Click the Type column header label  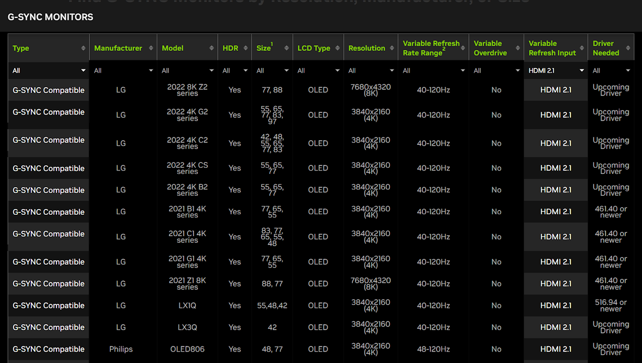click(21, 48)
